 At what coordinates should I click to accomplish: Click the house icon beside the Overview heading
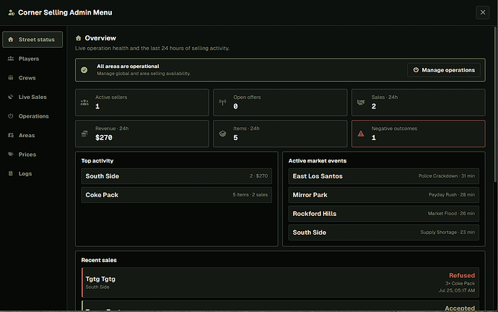tap(79, 38)
